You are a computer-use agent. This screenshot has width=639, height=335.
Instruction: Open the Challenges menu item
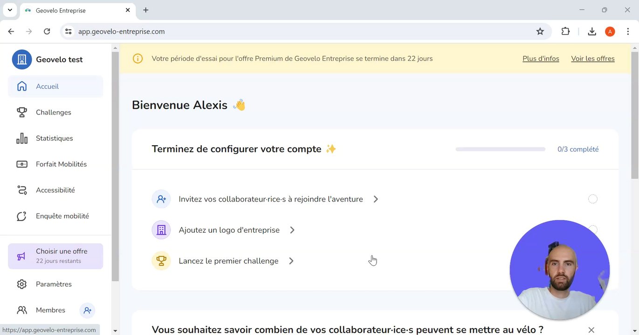click(x=54, y=113)
